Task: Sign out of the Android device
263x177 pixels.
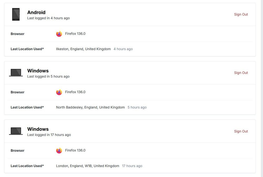Action: [241, 14]
